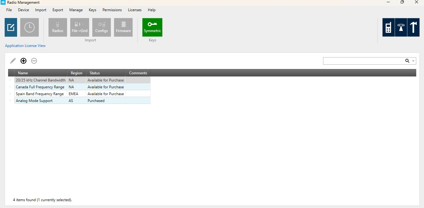The width and height of the screenshot is (424, 208).
Task: Select the 'Spain Band Frequency Range' name cell
Action: point(41,94)
